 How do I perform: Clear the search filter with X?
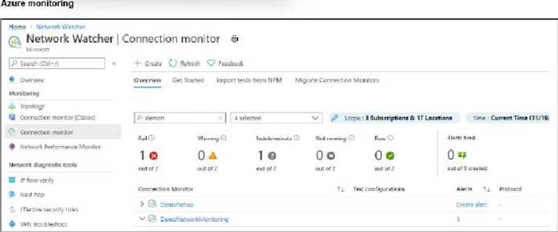click(x=221, y=118)
